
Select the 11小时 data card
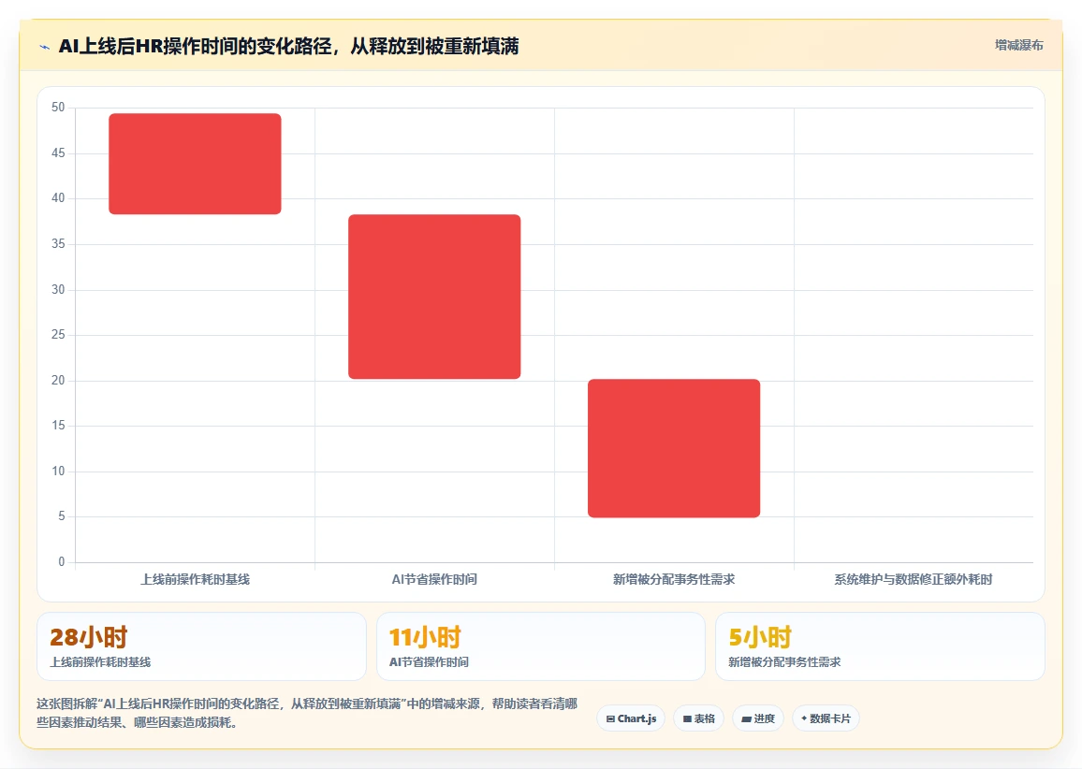[541, 646]
